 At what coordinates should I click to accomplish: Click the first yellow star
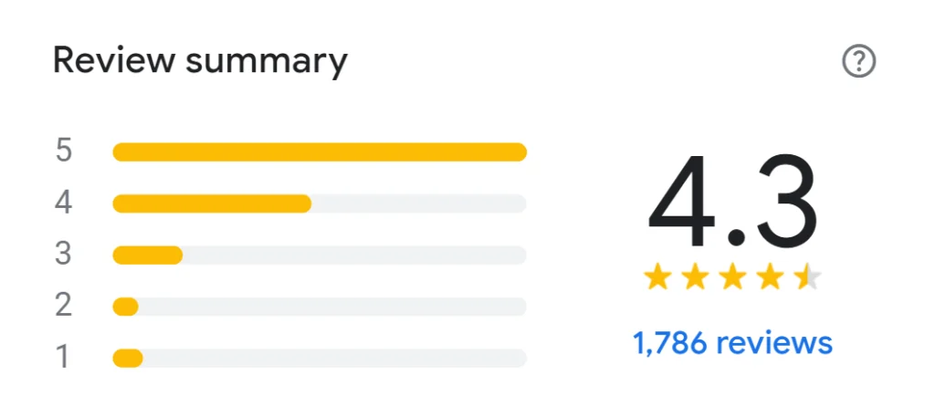657,276
